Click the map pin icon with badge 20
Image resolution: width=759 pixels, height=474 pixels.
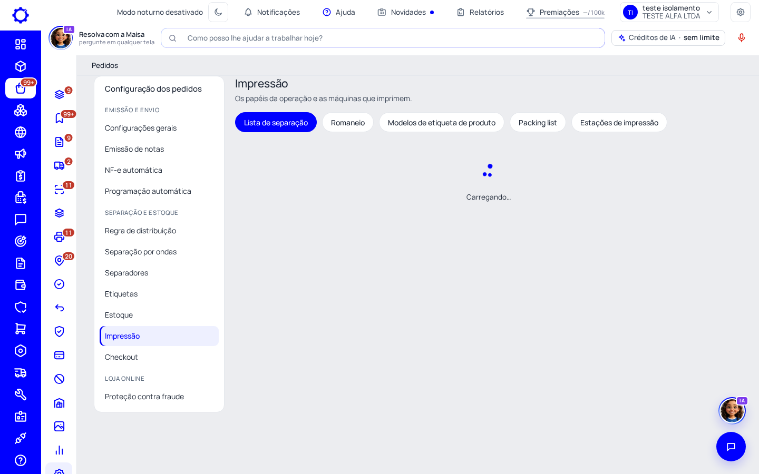tap(60, 260)
